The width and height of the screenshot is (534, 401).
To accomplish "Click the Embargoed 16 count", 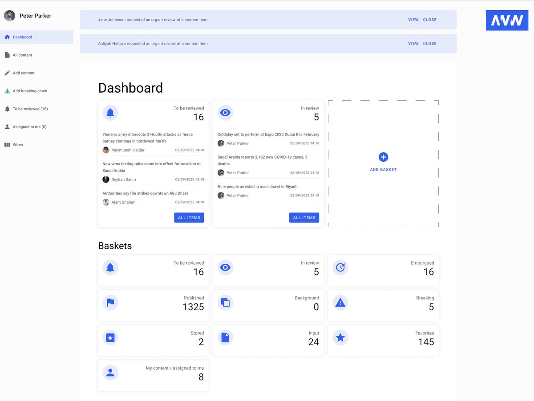I will coord(429,272).
